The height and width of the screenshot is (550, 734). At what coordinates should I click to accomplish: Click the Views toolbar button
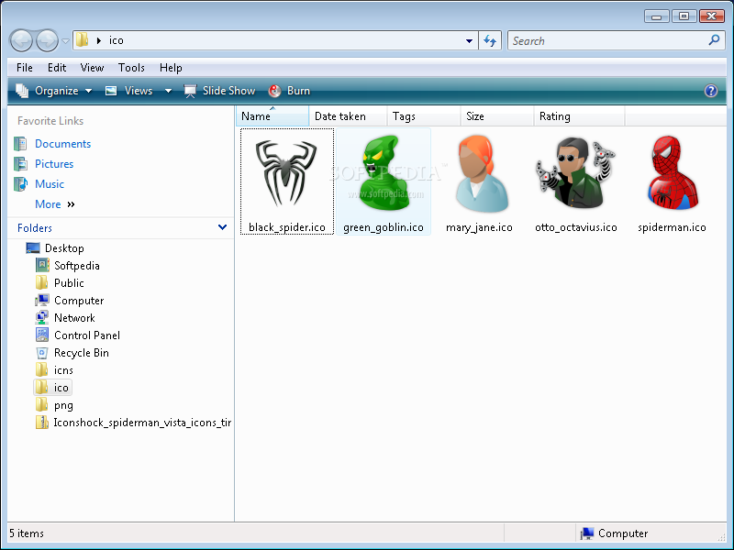pos(129,91)
